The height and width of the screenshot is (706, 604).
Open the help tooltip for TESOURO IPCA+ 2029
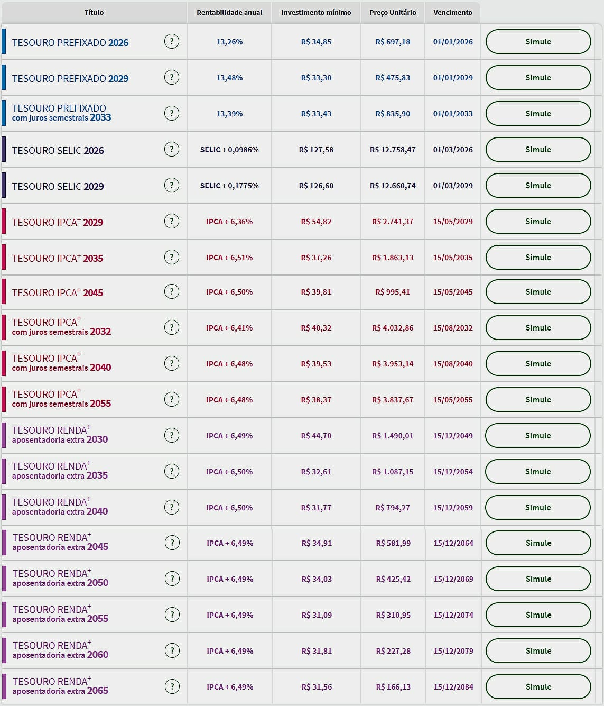pos(172,221)
